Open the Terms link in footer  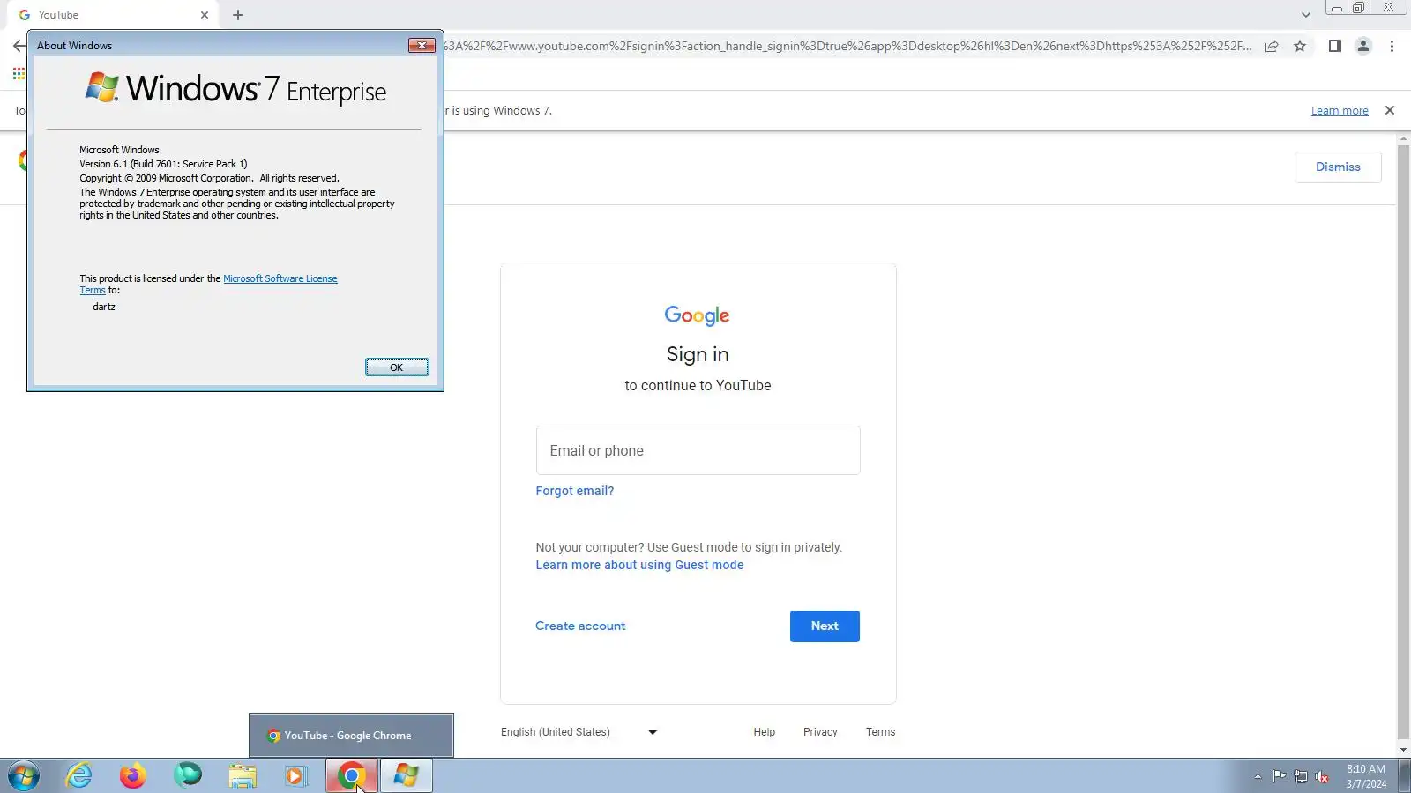click(880, 732)
